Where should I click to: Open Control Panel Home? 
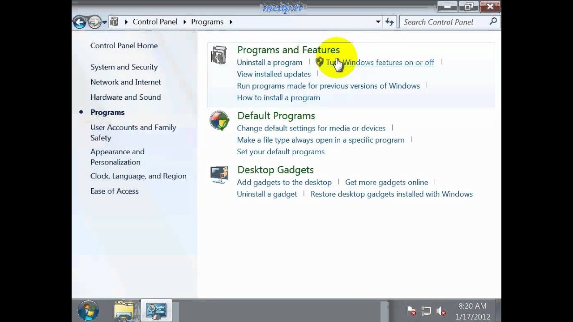124,46
